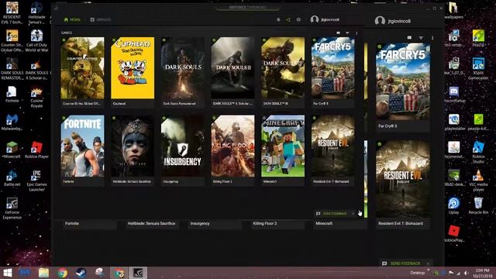Screen dimensions: 496x279
Task: Open Malwarebytes desktop shortcut
Action: [12, 122]
